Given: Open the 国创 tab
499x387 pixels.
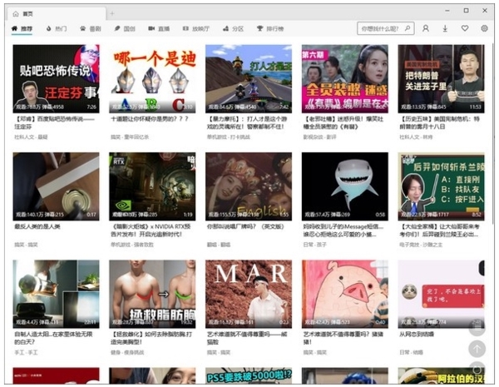Looking at the screenshot, I should click(x=125, y=28).
